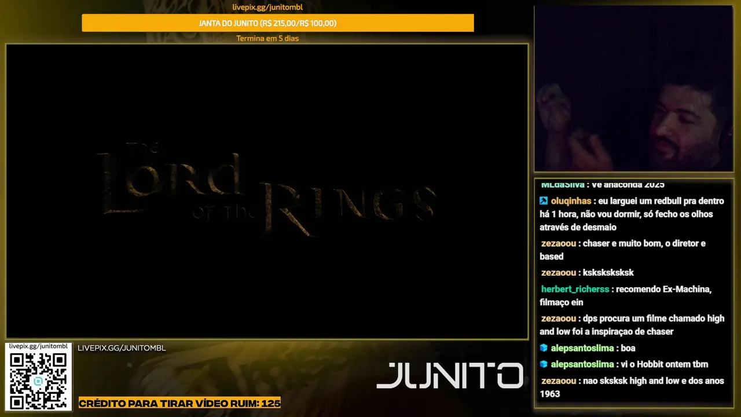
Task: Click the herbert_richerss username in chat
Action: click(x=575, y=289)
